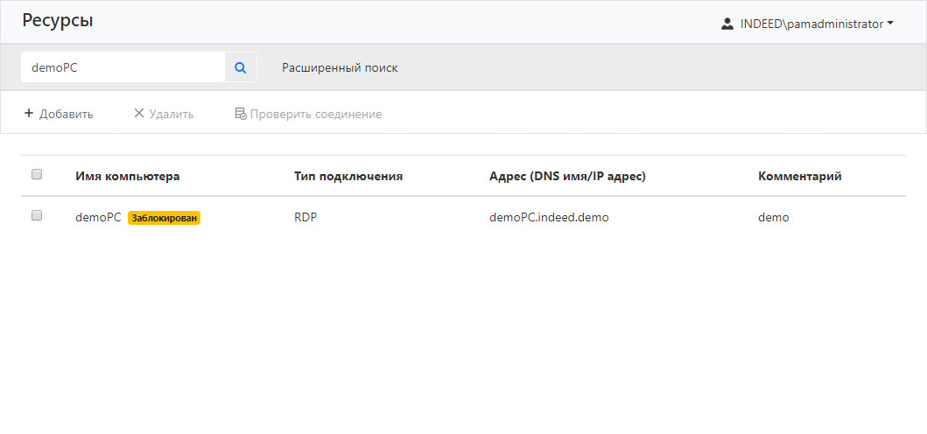The height and width of the screenshot is (434, 927).
Task: Click the Проверить соединение icon
Action: pyautogui.click(x=241, y=114)
